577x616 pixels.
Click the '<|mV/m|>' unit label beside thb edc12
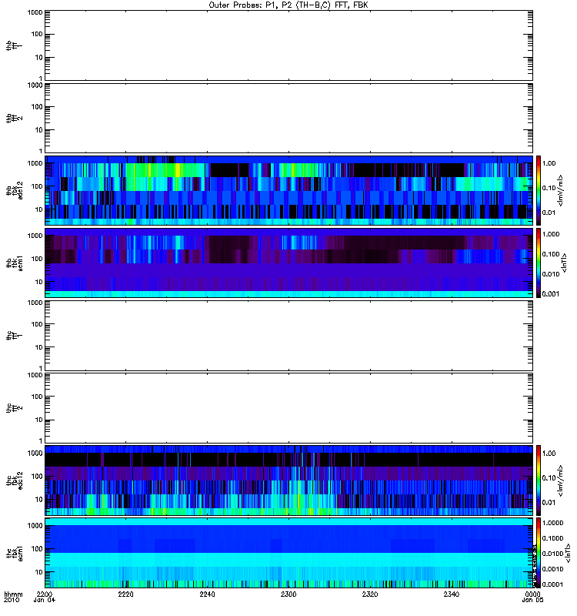[561, 190]
